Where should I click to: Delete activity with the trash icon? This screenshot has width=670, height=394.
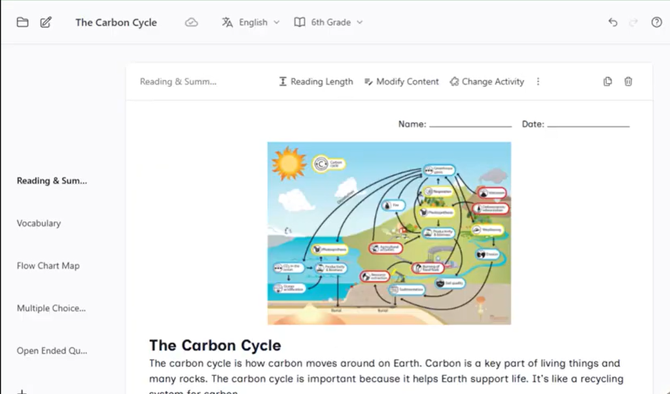pos(628,81)
